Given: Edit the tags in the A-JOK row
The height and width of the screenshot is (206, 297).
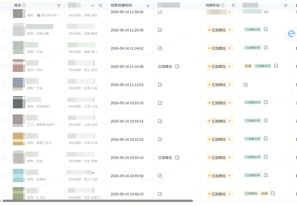Looking at the screenshot, I should [x=273, y=193].
